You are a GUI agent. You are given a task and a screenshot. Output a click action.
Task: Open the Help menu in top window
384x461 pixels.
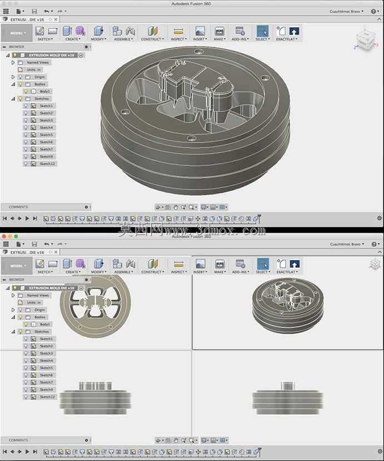tap(373, 11)
